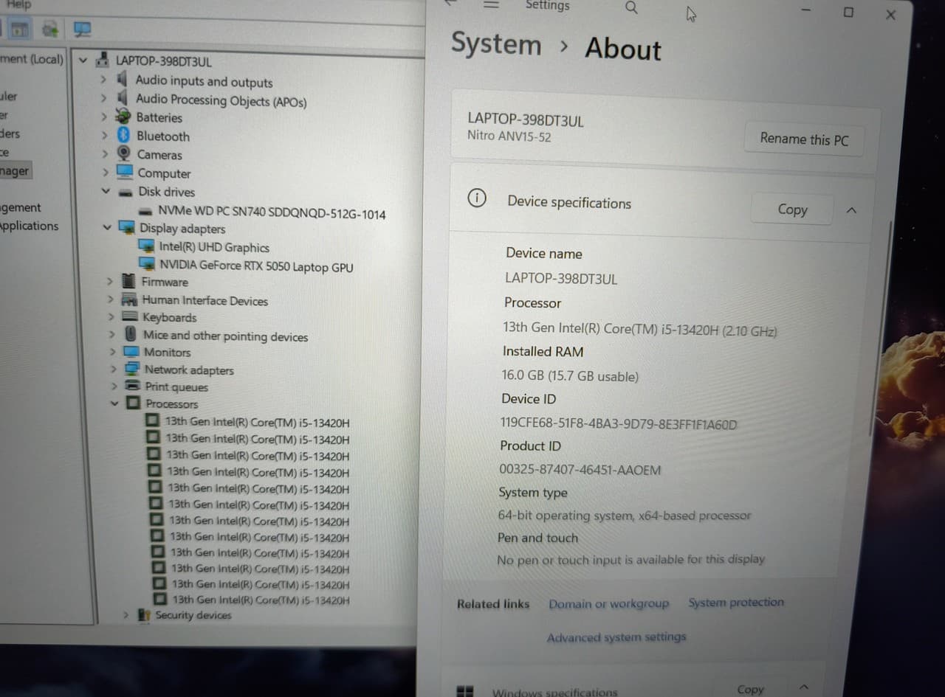Viewport: 945px width, 697px height.
Task: Click the Display adapters category icon
Action: 127,227
